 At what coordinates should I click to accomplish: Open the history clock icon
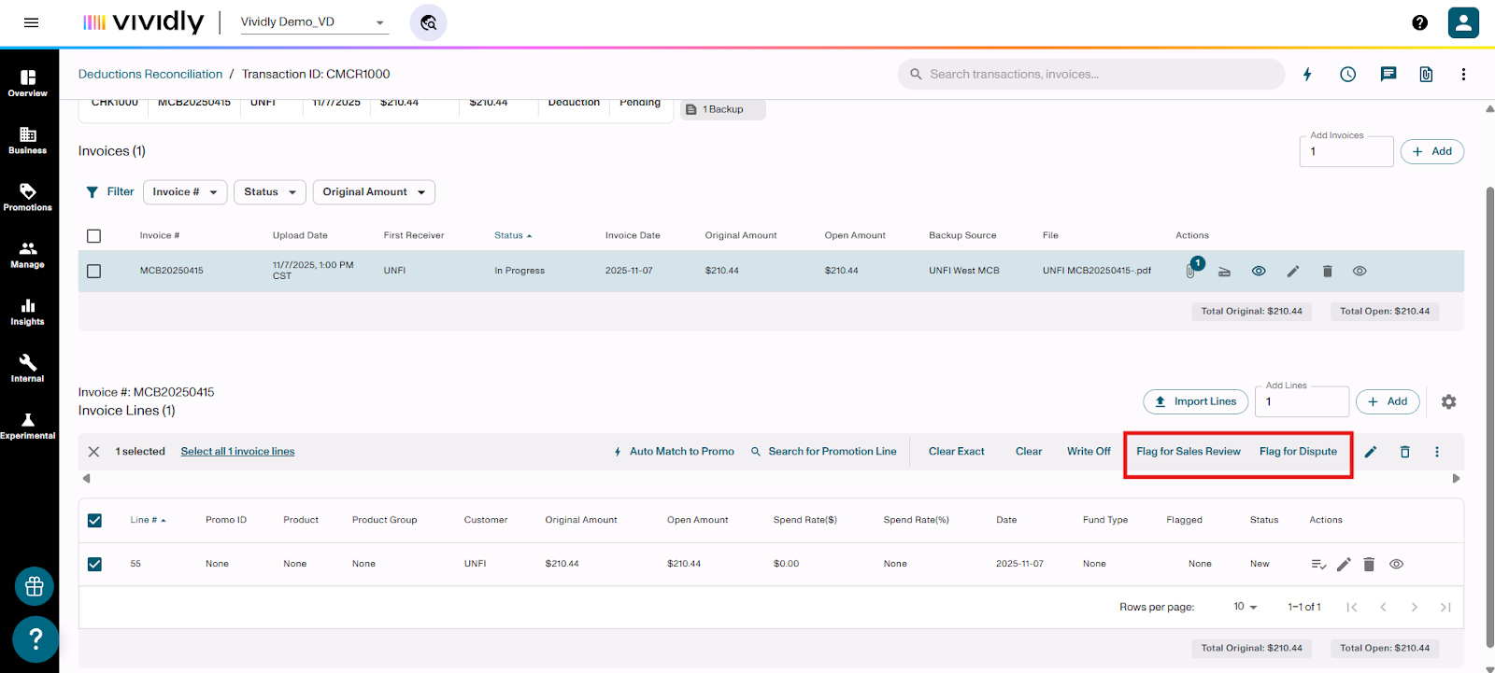tap(1347, 75)
